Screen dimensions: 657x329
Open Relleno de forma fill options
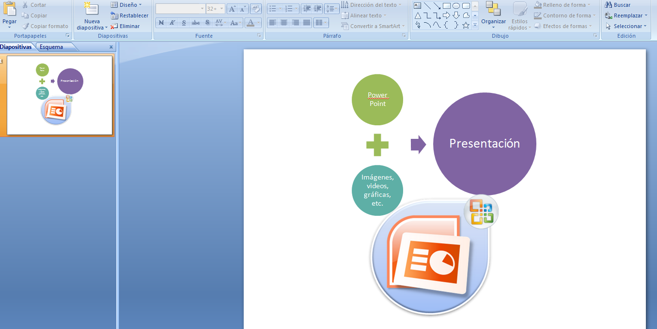pyautogui.click(x=563, y=5)
